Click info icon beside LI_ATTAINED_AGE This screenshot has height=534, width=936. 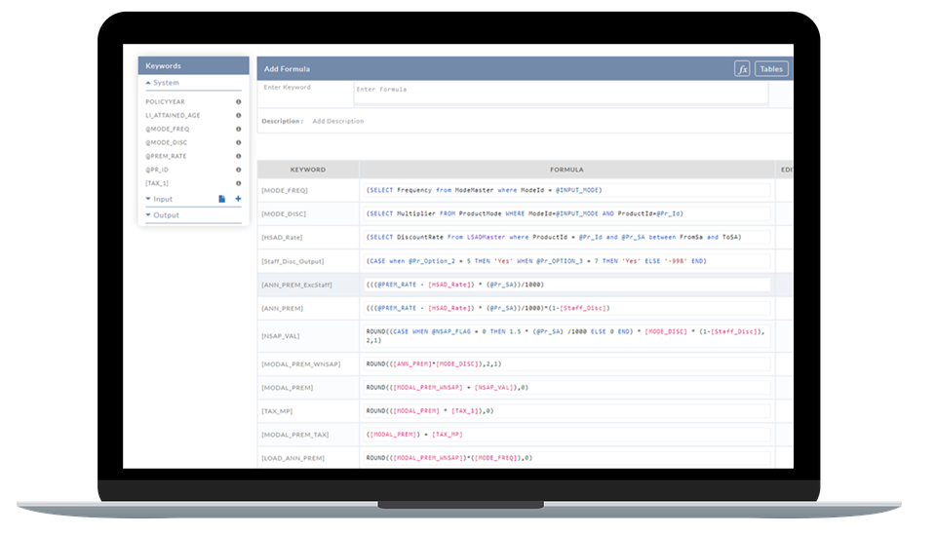238,115
